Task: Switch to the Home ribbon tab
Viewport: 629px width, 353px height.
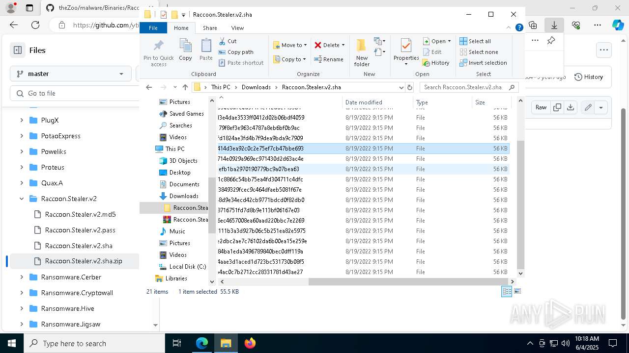Action: pos(181,28)
